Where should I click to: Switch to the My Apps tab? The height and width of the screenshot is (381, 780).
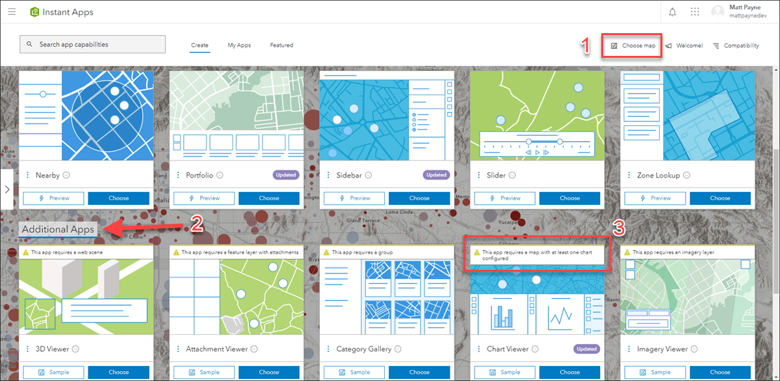[x=239, y=46]
